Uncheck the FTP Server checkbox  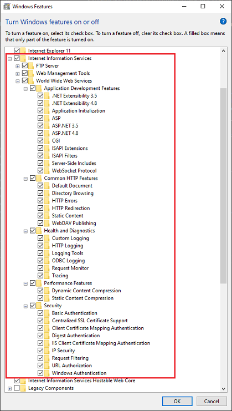[x=25, y=65]
